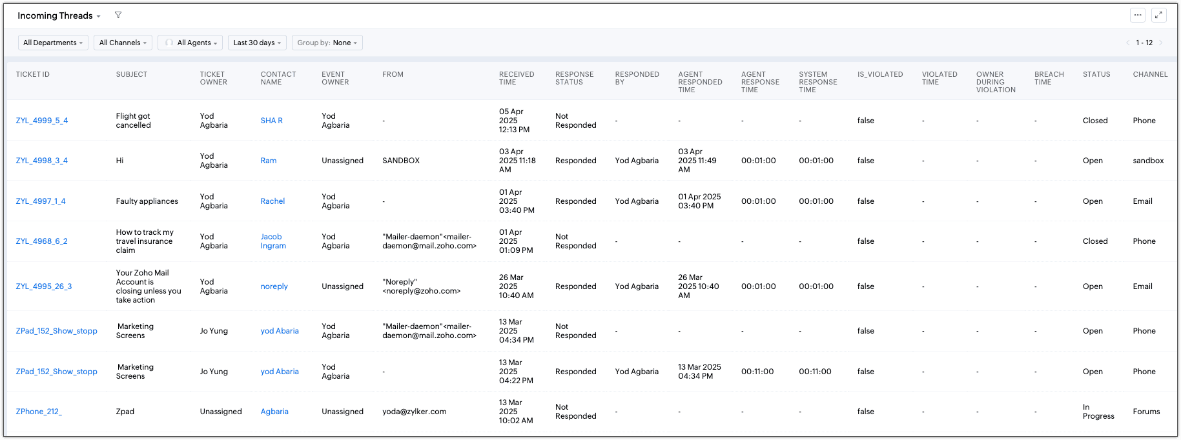
Task: Click the Ticket ID column header
Action: click(x=33, y=74)
